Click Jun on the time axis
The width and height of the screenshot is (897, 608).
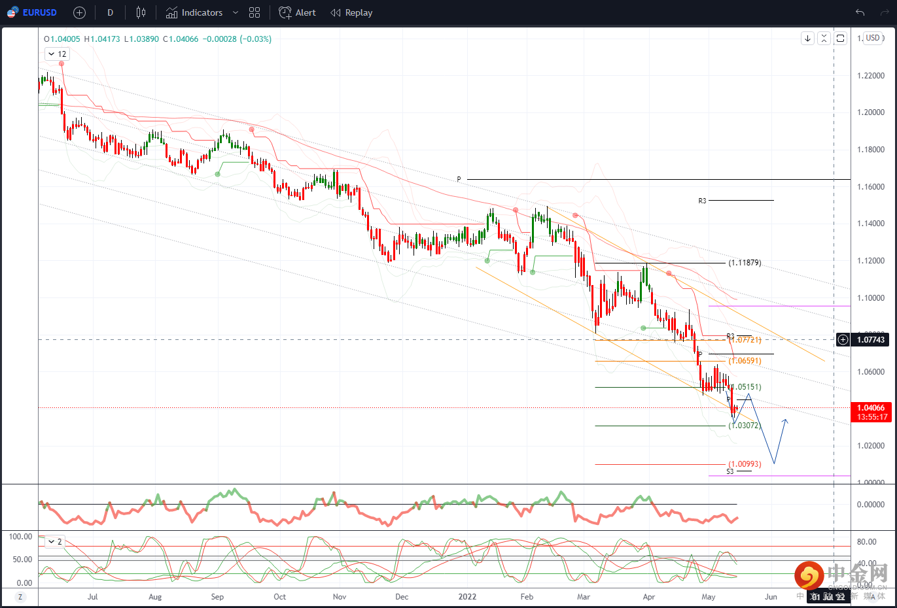[x=771, y=597]
